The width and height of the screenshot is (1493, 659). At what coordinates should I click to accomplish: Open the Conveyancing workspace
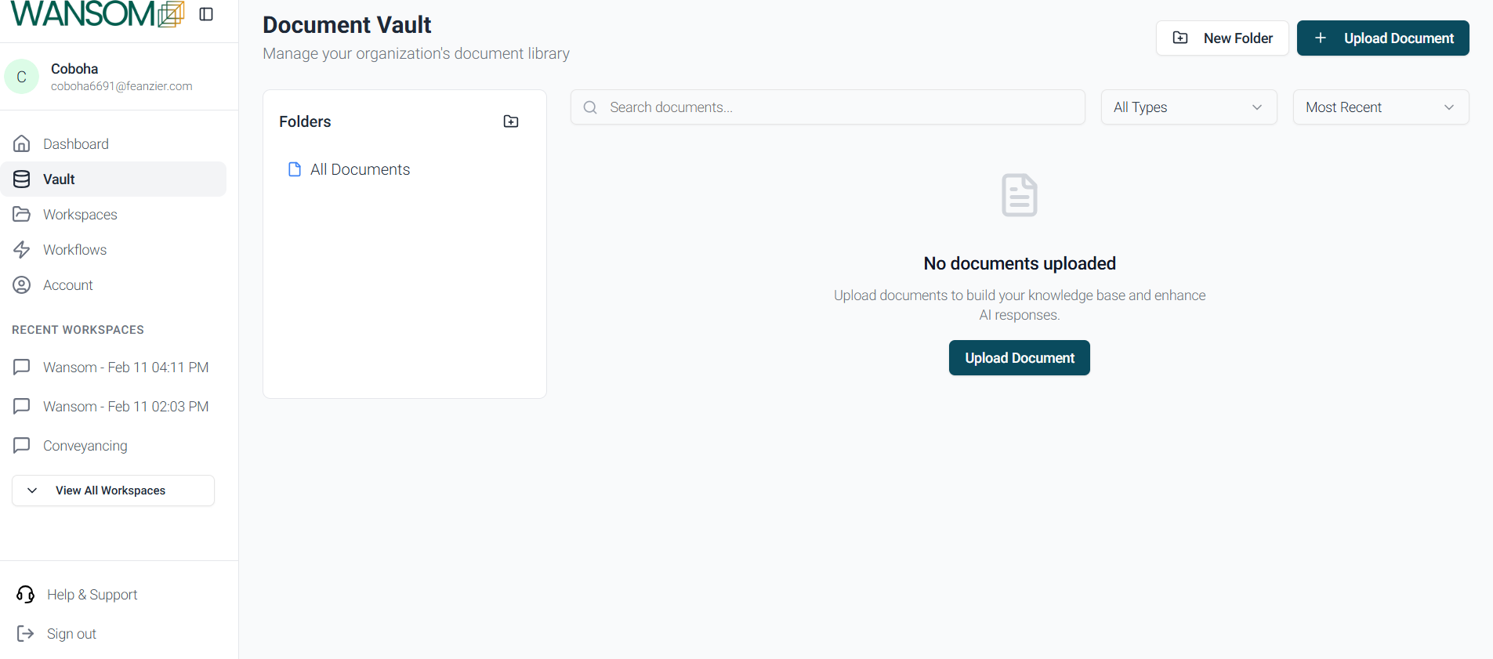(114, 446)
